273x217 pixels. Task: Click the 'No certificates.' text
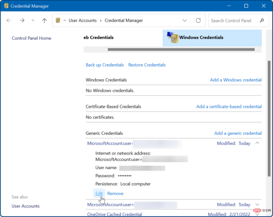click(100, 117)
